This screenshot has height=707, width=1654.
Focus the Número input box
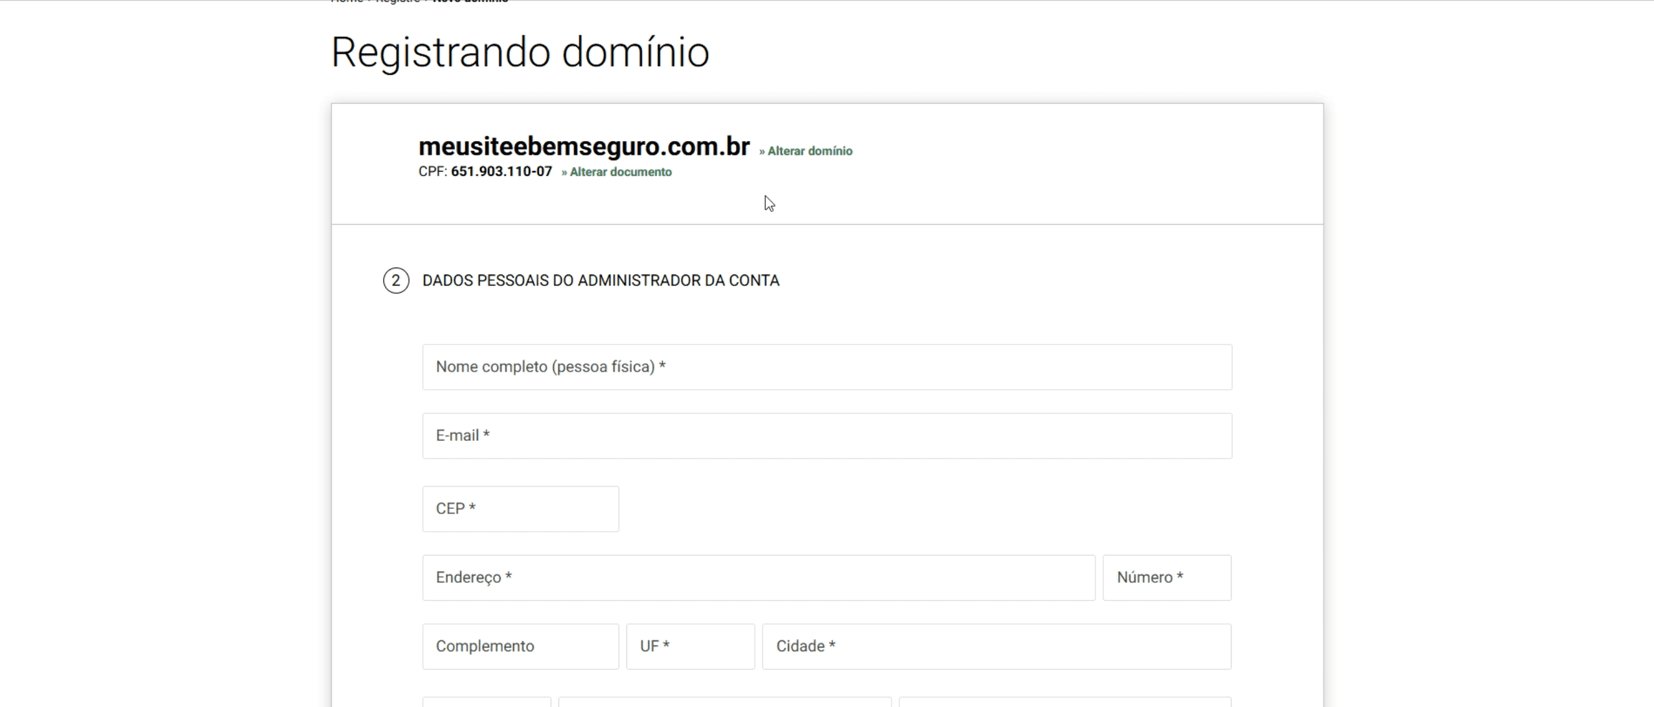(1166, 578)
